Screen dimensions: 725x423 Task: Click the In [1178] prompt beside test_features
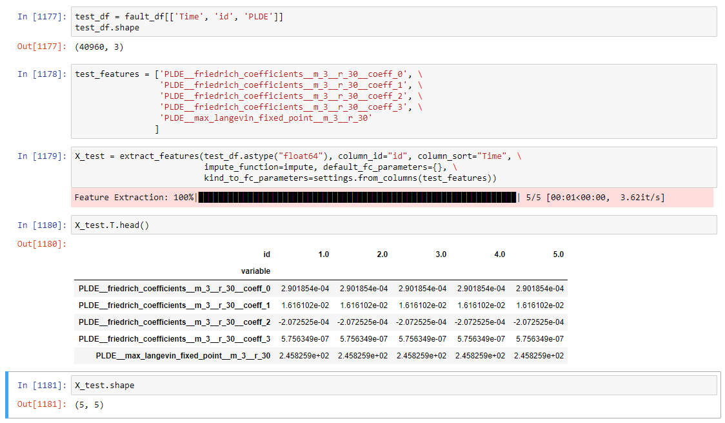coord(40,74)
